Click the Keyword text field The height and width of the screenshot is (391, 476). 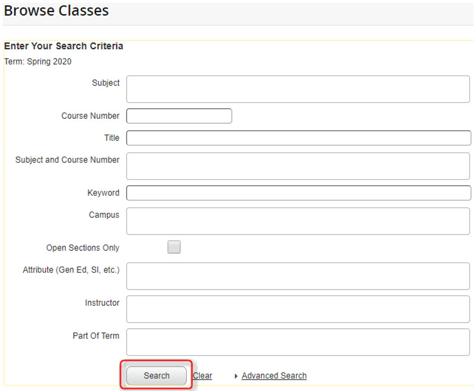[x=298, y=193]
